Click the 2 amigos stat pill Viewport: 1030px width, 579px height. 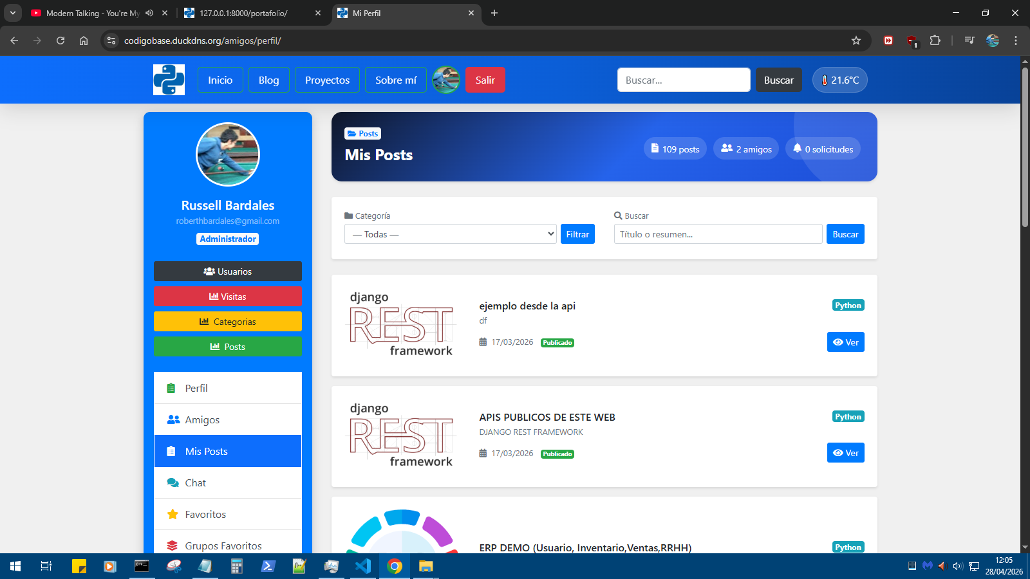pyautogui.click(x=746, y=149)
